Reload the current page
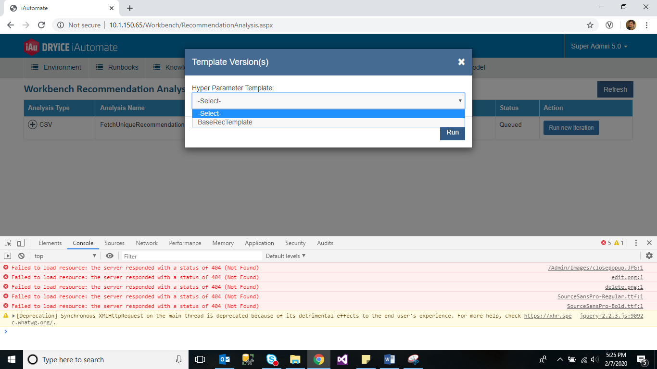Screen dimensions: 657x369 coord(41,25)
